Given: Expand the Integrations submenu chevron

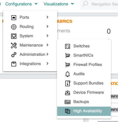Looking at the screenshot, I should coord(47,63).
